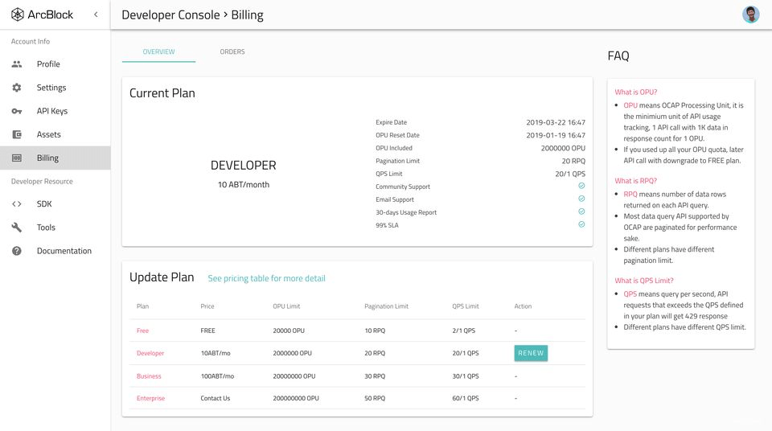Image resolution: width=772 pixels, height=431 pixels.
Task: Click the 99% SLA check mark
Action: tap(581, 224)
